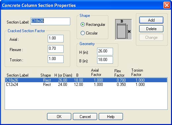Click the Torsion cracked factor field

click(56, 59)
